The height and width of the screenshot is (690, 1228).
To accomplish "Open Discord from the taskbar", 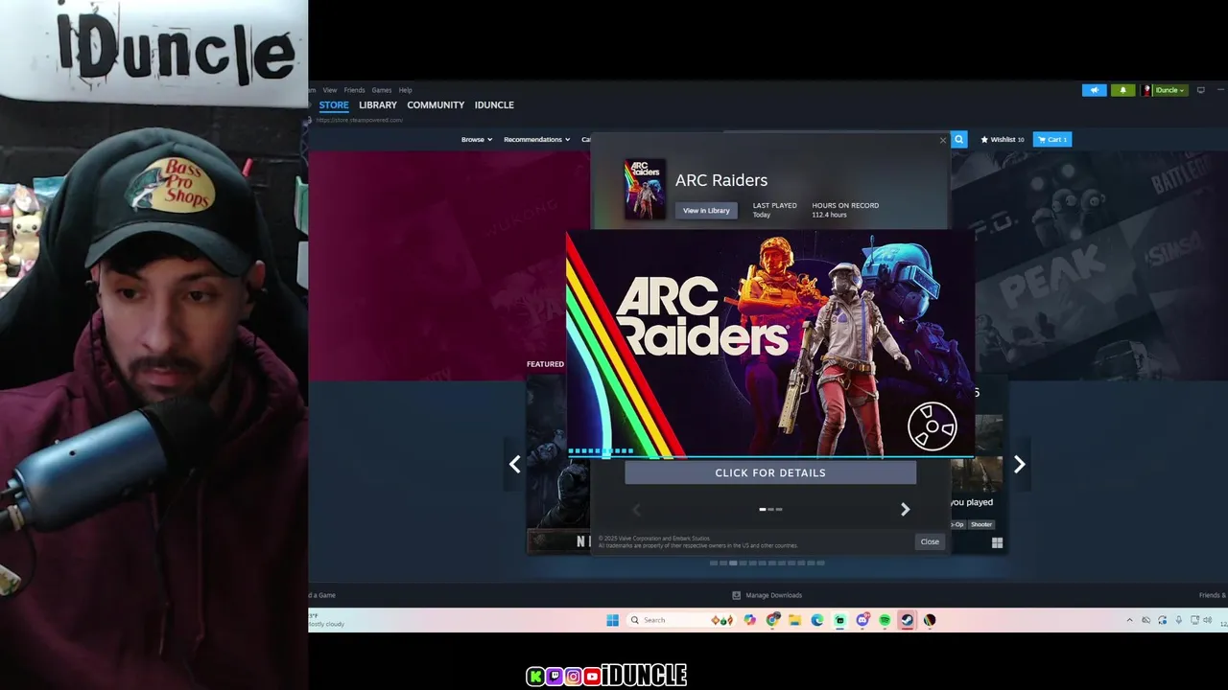I will (x=862, y=620).
